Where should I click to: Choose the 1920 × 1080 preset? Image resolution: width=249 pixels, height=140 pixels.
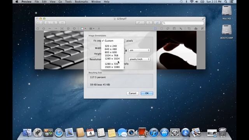click(112, 67)
